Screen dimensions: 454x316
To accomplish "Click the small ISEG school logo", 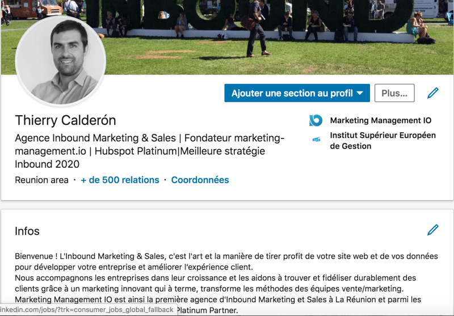I will click(x=316, y=140).
